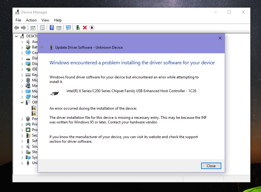This screenshot has height=192, width=261.
Task: Click the grayed back arrow in the driver dialog
Action: click(x=42, y=47)
